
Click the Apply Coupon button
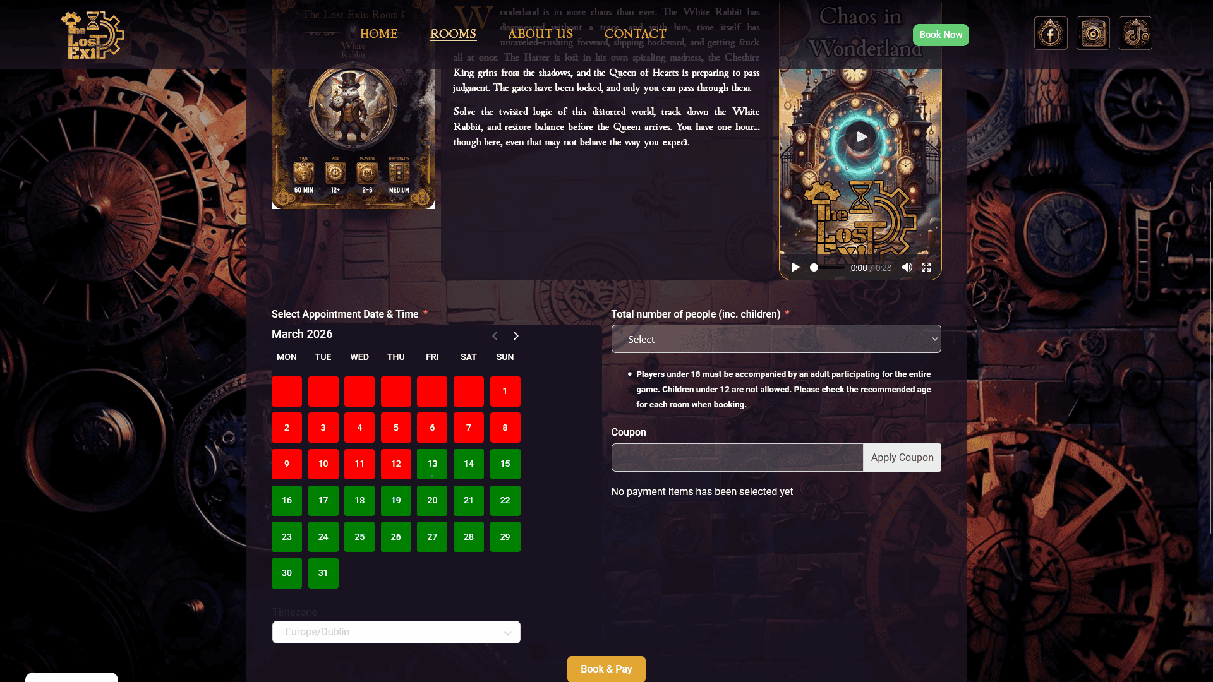pos(902,458)
